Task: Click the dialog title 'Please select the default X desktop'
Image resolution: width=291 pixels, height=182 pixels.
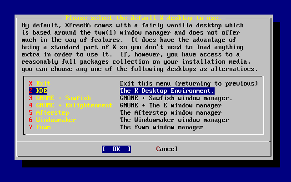Action: (x=143, y=18)
